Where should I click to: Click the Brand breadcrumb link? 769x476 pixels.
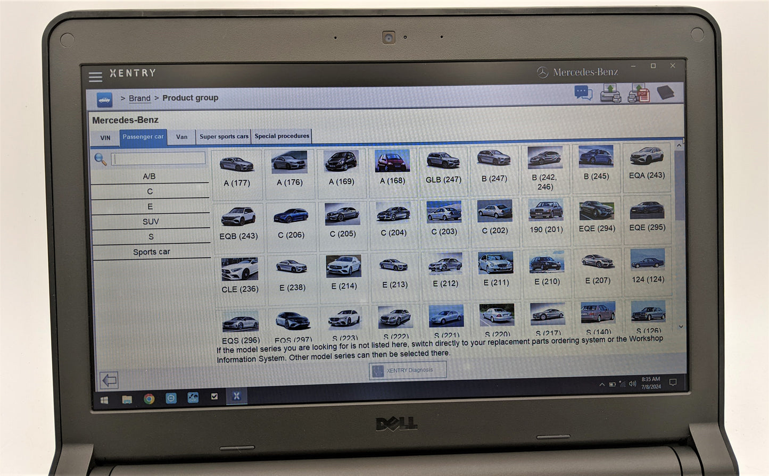point(139,98)
